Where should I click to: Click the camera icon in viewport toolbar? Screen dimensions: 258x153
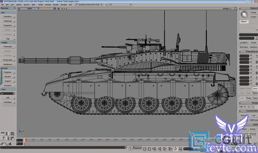tap(55, 8)
